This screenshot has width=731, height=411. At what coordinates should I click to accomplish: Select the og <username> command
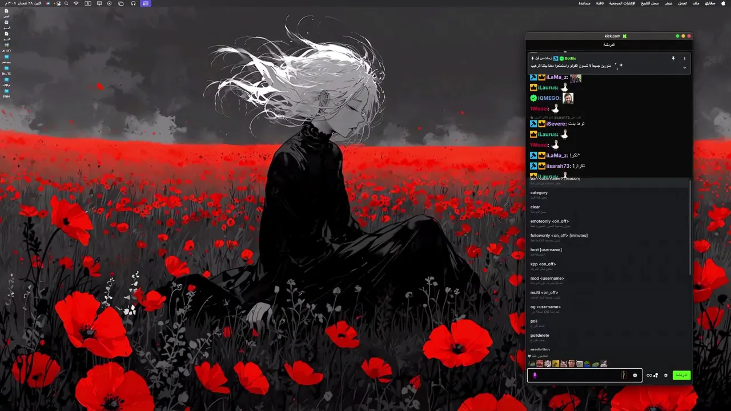tap(608, 309)
